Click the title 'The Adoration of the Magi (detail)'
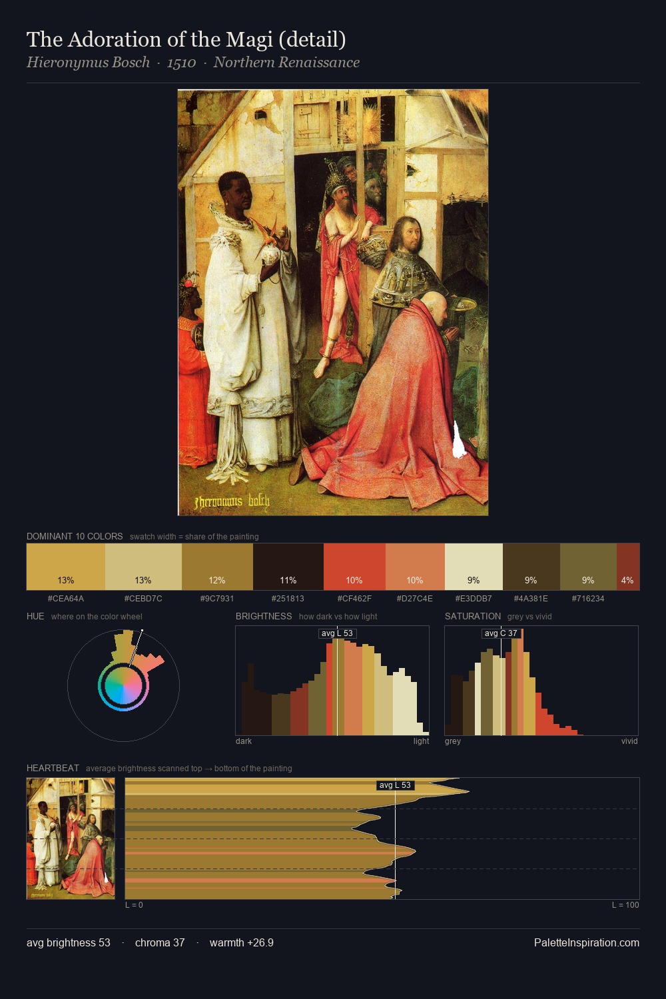This screenshot has width=666, height=999. point(186,39)
